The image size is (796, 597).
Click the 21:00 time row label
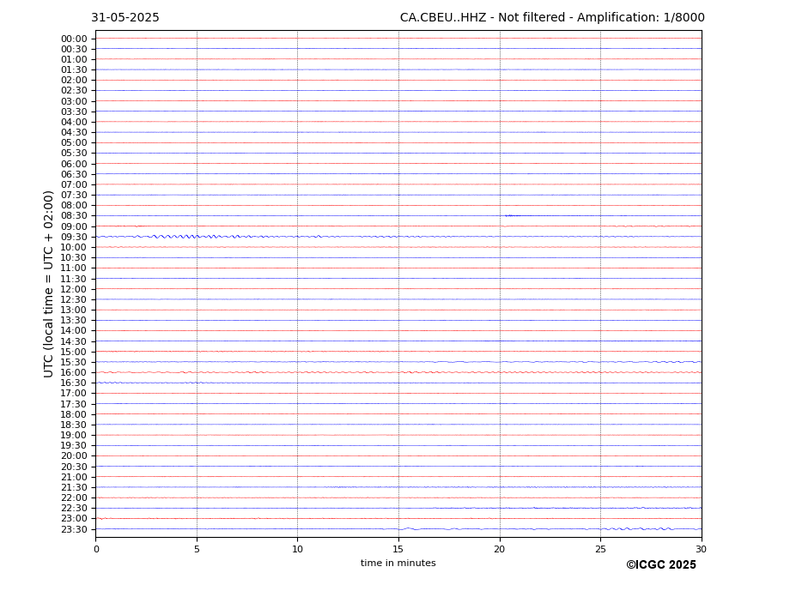click(x=74, y=477)
